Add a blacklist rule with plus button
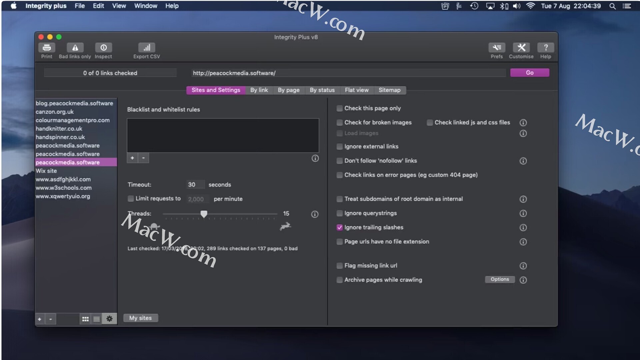 (x=132, y=158)
